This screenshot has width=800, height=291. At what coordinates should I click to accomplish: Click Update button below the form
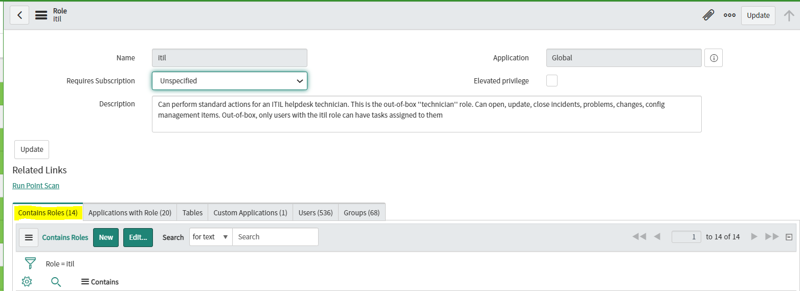(x=32, y=149)
